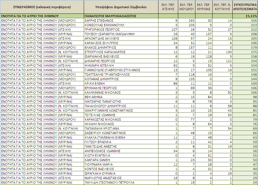This screenshot has height=185, width=258.
Task: Click the total '98' for ΒΕΗ ΑΘΗΝΑ
Action: 255,97
